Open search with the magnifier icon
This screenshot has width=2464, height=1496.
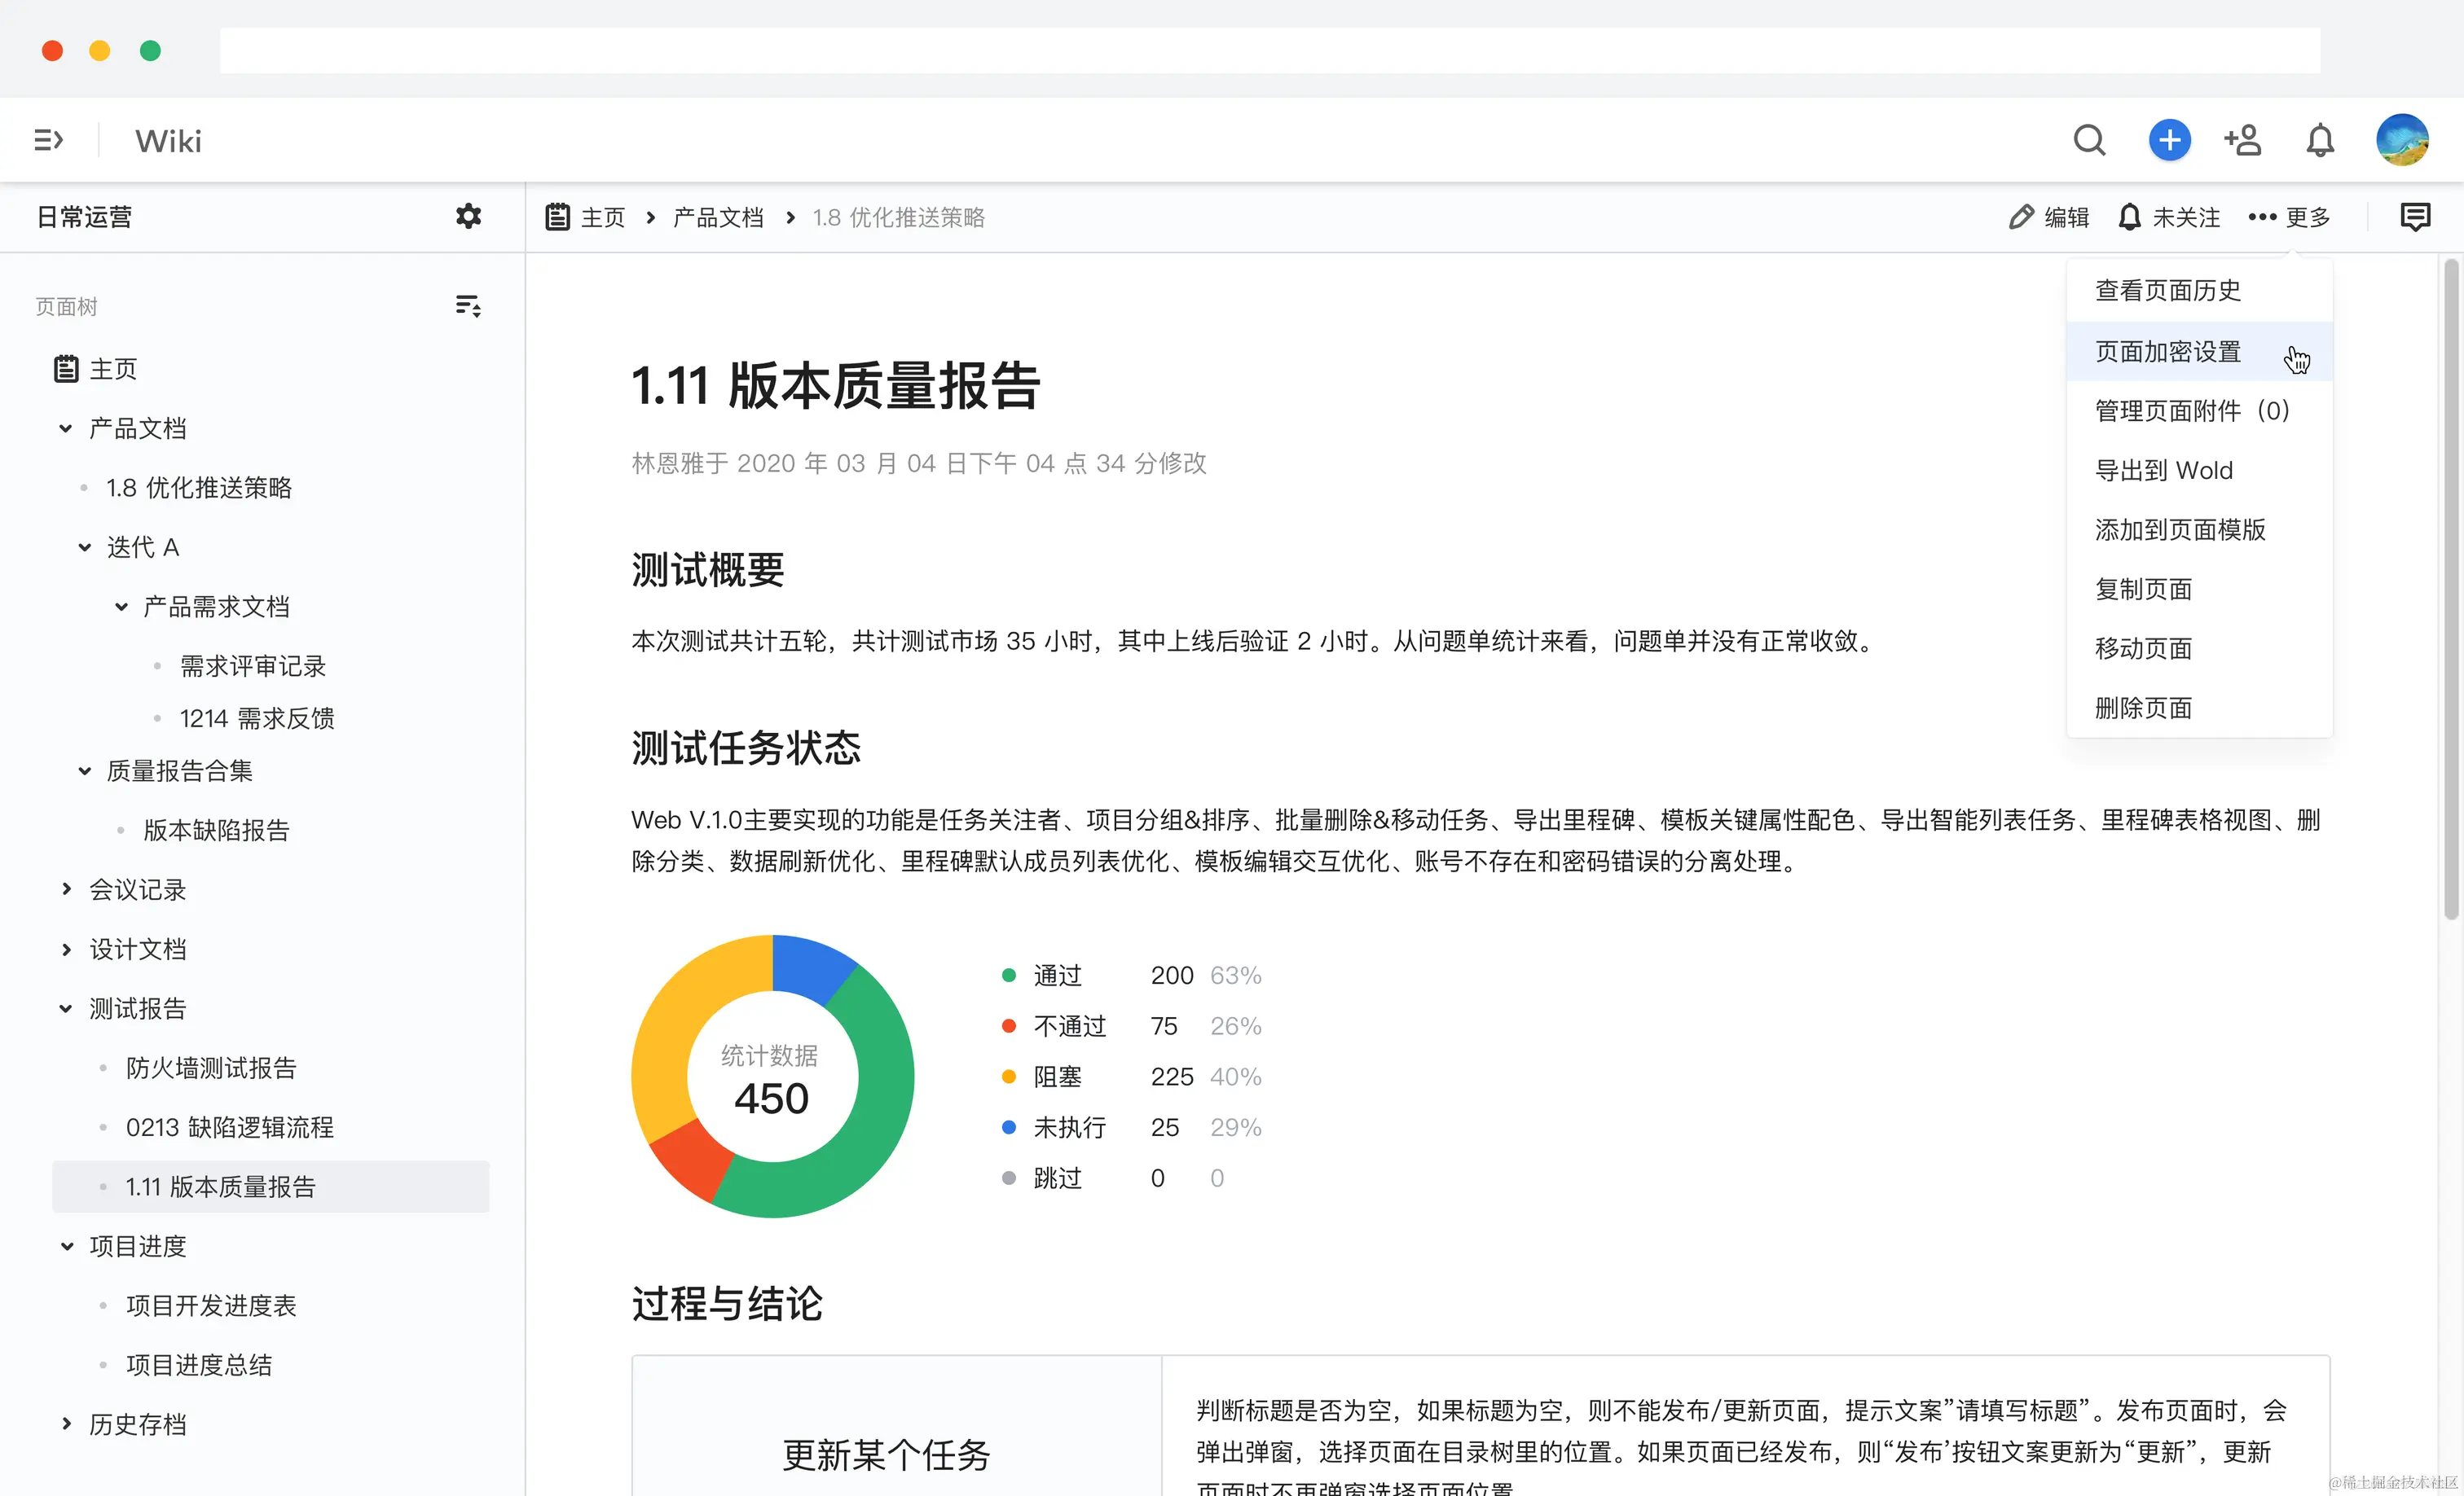(2089, 140)
